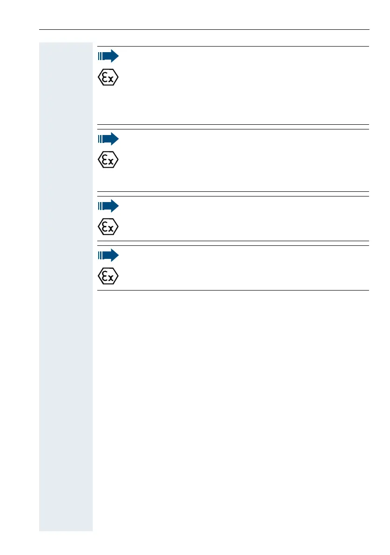Select the bottommost Ex hexagon symbol
This screenshot has width=390, height=555.
click(108, 276)
